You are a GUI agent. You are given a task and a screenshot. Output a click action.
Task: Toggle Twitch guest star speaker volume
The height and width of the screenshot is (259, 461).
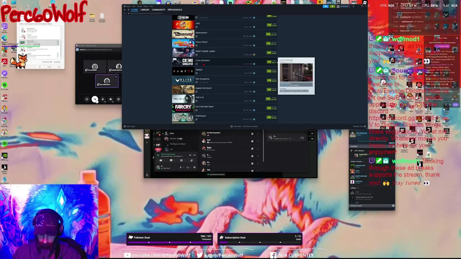pyautogui.click(x=111, y=99)
